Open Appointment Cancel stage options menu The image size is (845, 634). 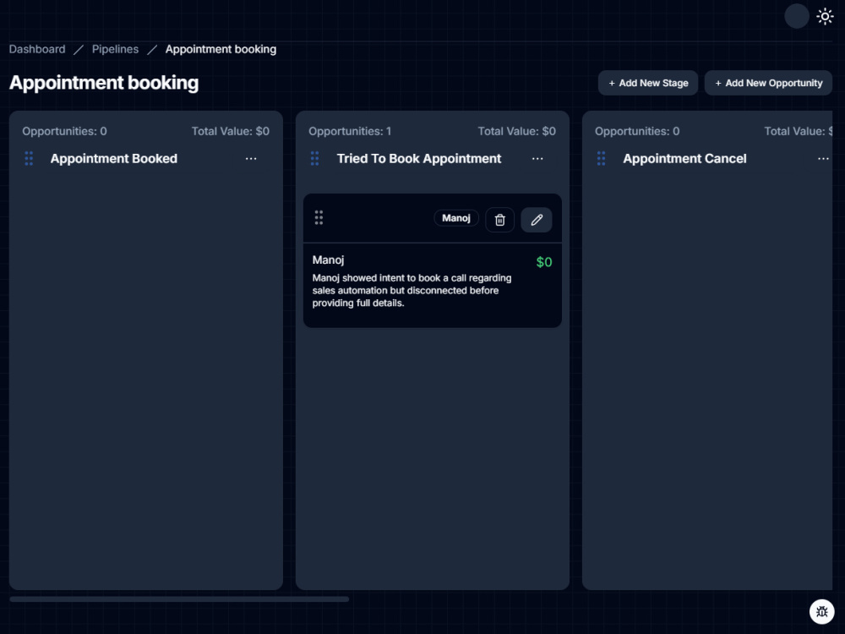pyautogui.click(x=823, y=159)
